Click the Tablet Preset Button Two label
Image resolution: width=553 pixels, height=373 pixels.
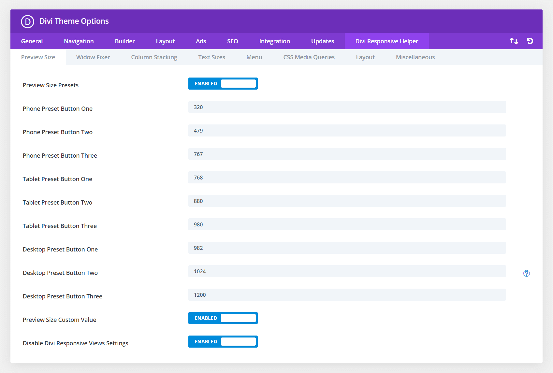57,203
